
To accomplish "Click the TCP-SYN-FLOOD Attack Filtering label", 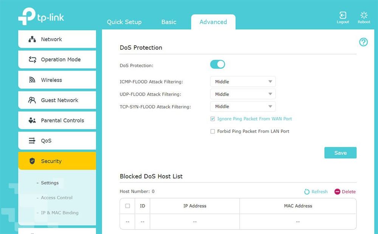I will [155, 107].
